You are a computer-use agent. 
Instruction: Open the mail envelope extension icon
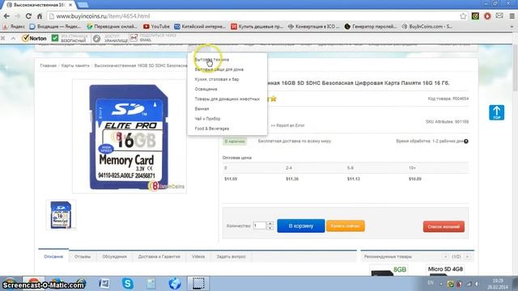[x=499, y=16]
